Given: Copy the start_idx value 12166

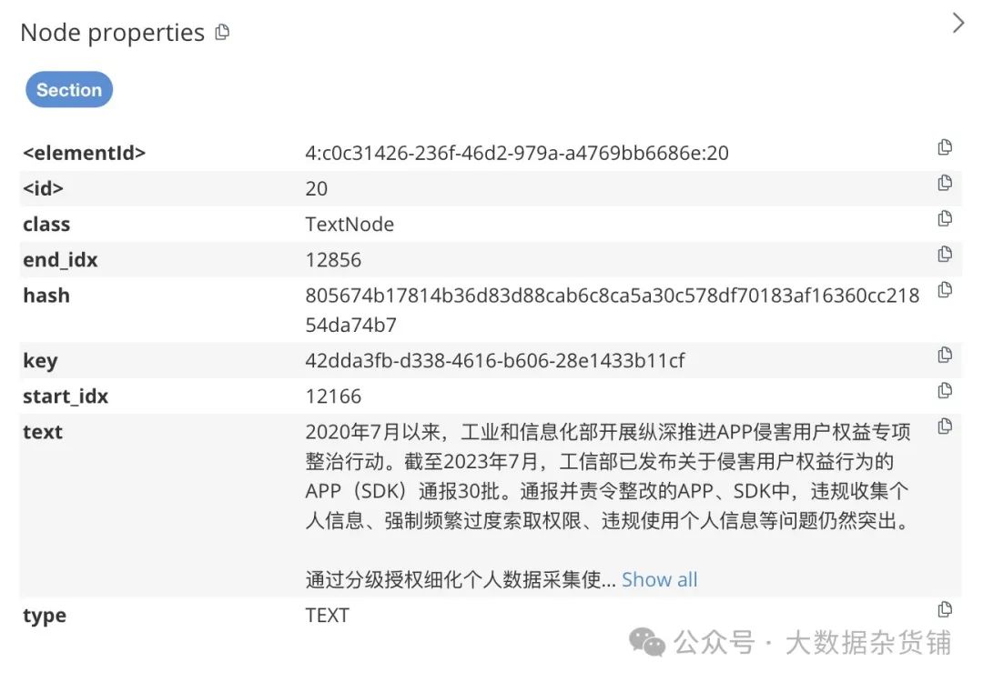Looking at the screenshot, I should pyautogui.click(x=945, y=391).
